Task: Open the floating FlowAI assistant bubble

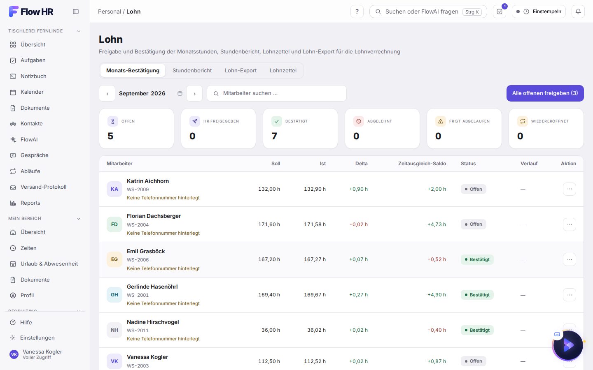Action: point(568,345)
